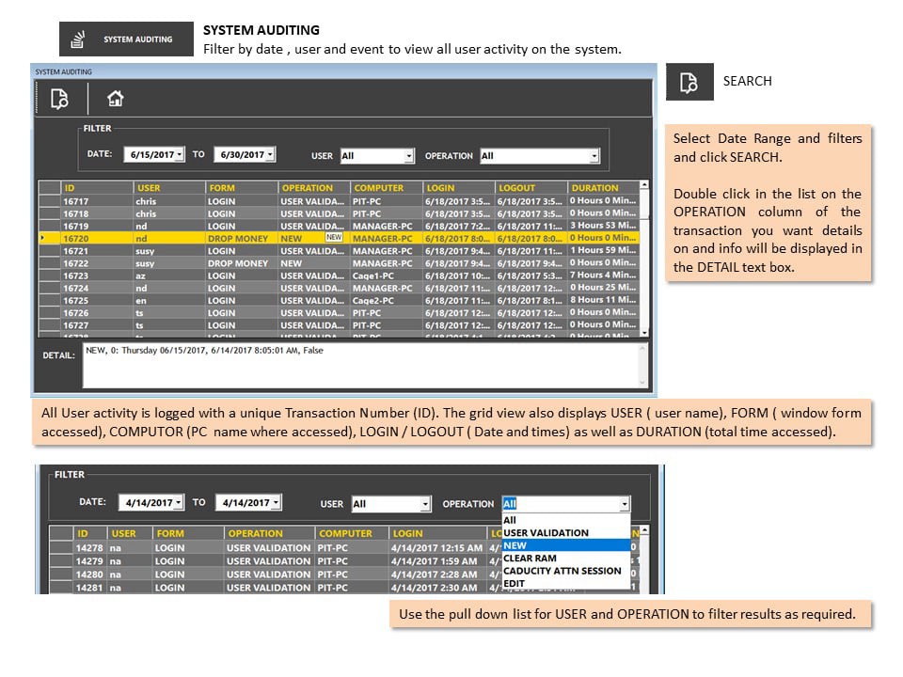The width and height of the screenshot is (903, 677).
Task: Click the grid's scroll down arrow
Action: coord(644,333)
